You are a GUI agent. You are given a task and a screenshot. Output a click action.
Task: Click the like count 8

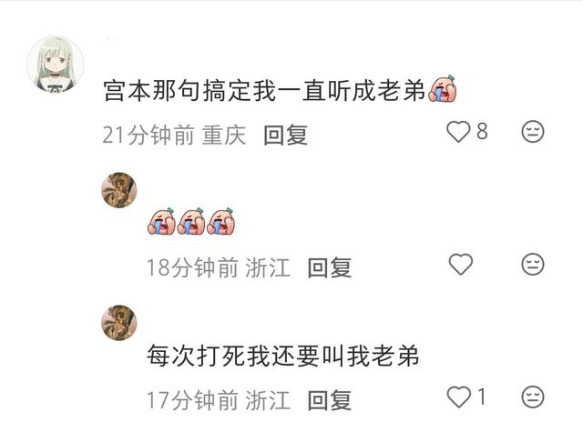point(482,131)
